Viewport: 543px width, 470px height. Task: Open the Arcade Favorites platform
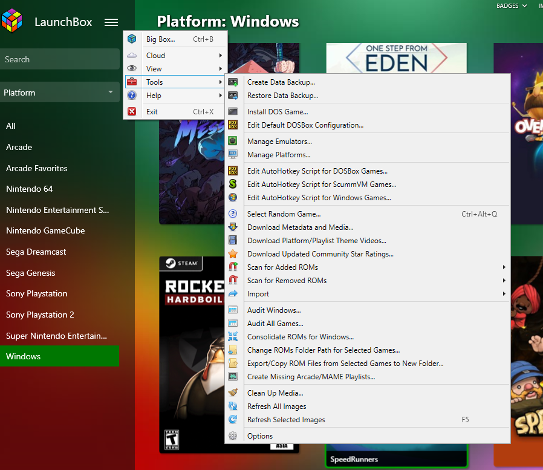tap(60, 168)
